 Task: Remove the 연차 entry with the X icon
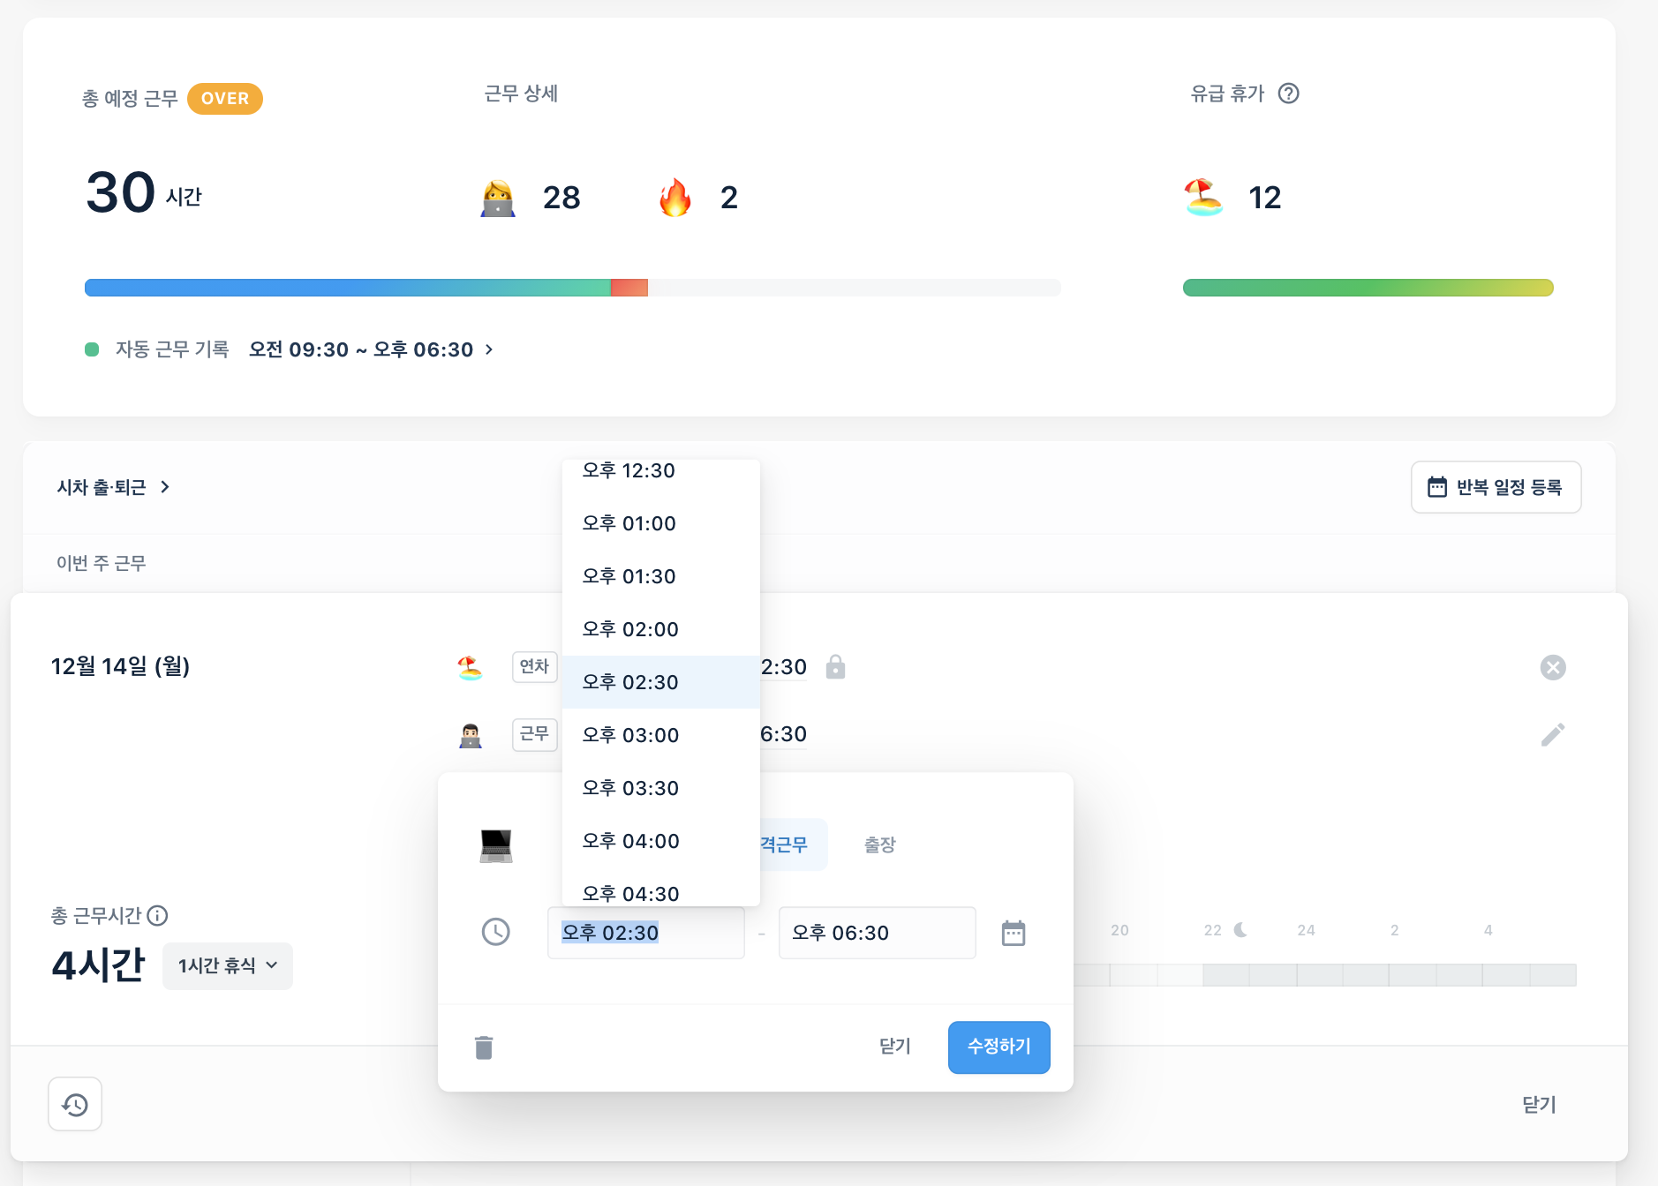tap(1553, 667)
